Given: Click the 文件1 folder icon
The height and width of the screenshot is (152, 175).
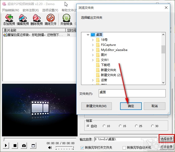Looking at the screenshot, I should [98, 60].
